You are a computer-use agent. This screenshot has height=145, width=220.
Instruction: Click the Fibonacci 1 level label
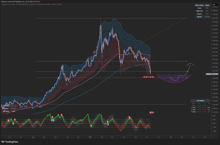click(186, 104)
